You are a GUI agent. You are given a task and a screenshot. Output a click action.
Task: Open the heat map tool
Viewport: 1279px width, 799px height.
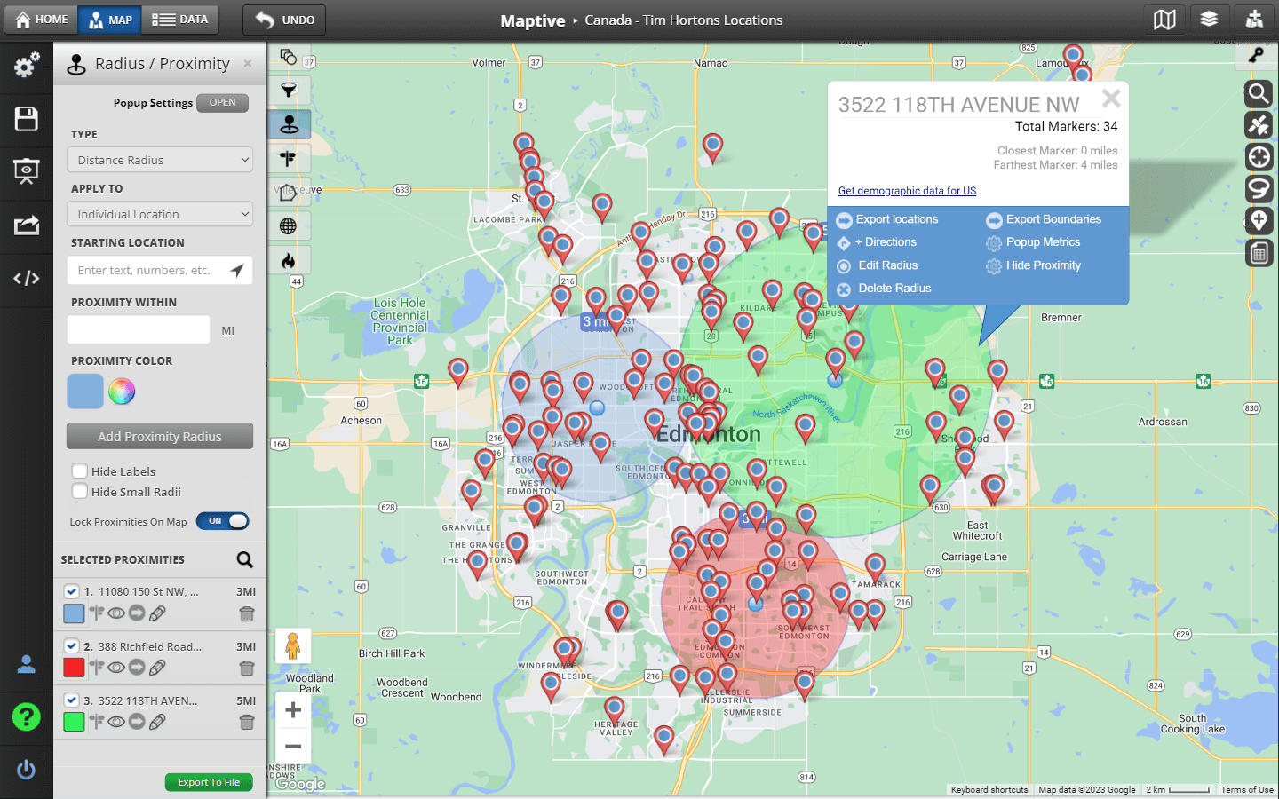(290, 259)
